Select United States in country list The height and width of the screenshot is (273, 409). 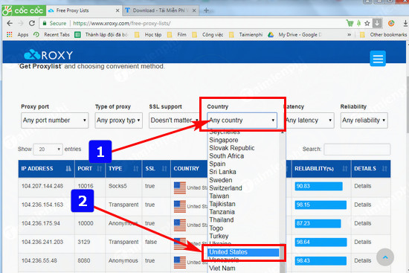243,252
